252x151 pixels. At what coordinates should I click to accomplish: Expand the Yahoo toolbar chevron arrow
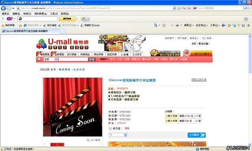click(88, 19)
